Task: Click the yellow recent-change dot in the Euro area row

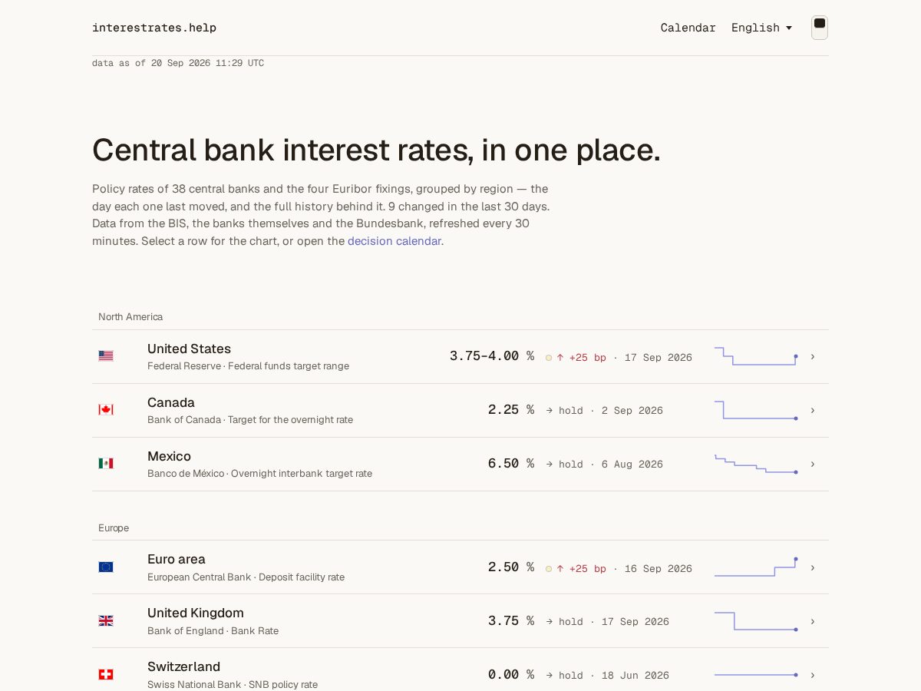Action: 549,569
